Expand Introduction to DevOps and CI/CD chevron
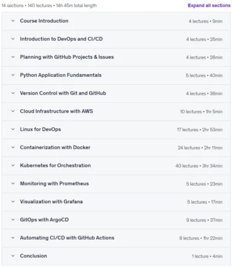The image size is (232, 267). pyautogui.click(x=13, y=39)
